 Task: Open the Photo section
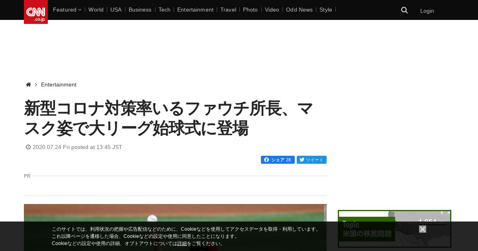250,10
